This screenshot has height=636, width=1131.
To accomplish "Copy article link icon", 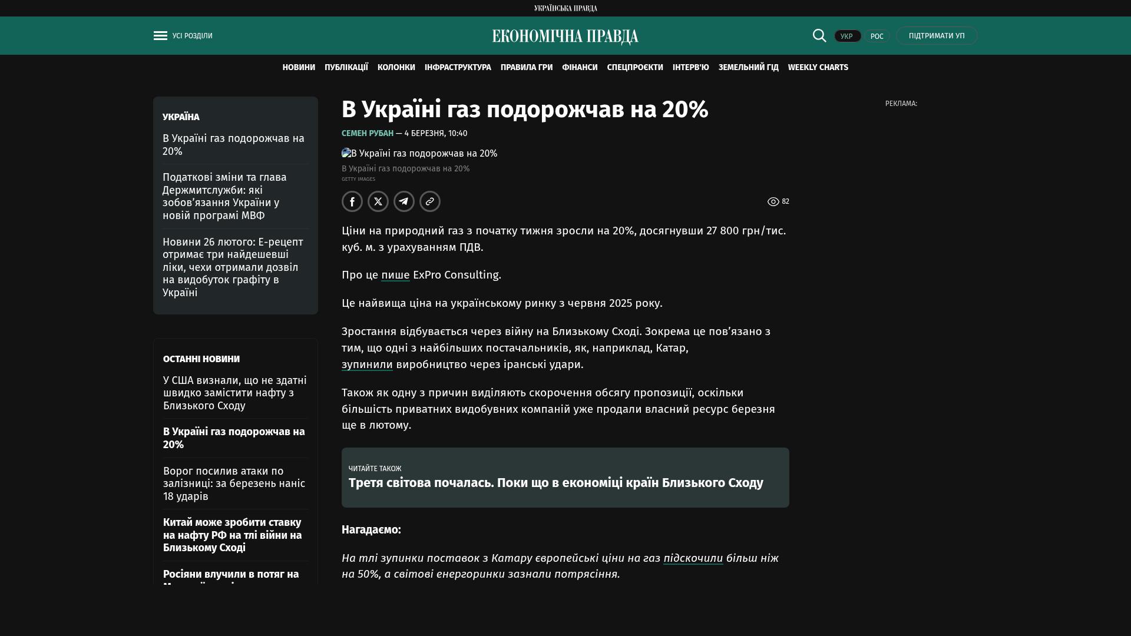I will click(430, 201).
